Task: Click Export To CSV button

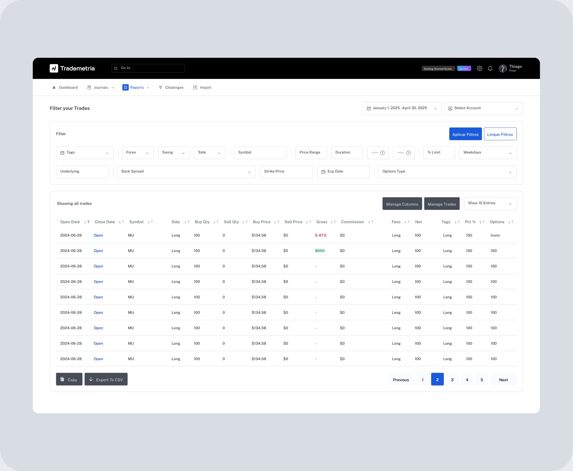Action: click(106, 379)
